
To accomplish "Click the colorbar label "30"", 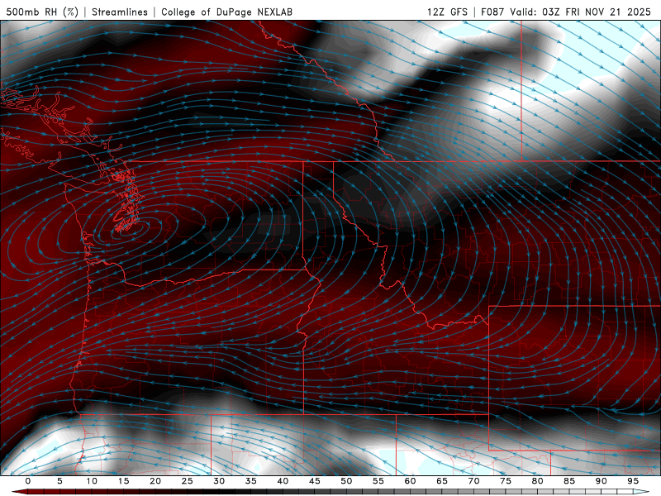I will point(219,481).
